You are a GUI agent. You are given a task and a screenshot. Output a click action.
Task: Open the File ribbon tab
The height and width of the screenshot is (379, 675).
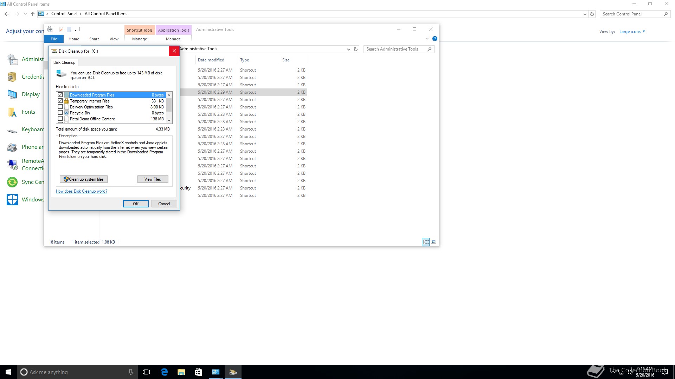pyautogui.click(x=54, y=39)
